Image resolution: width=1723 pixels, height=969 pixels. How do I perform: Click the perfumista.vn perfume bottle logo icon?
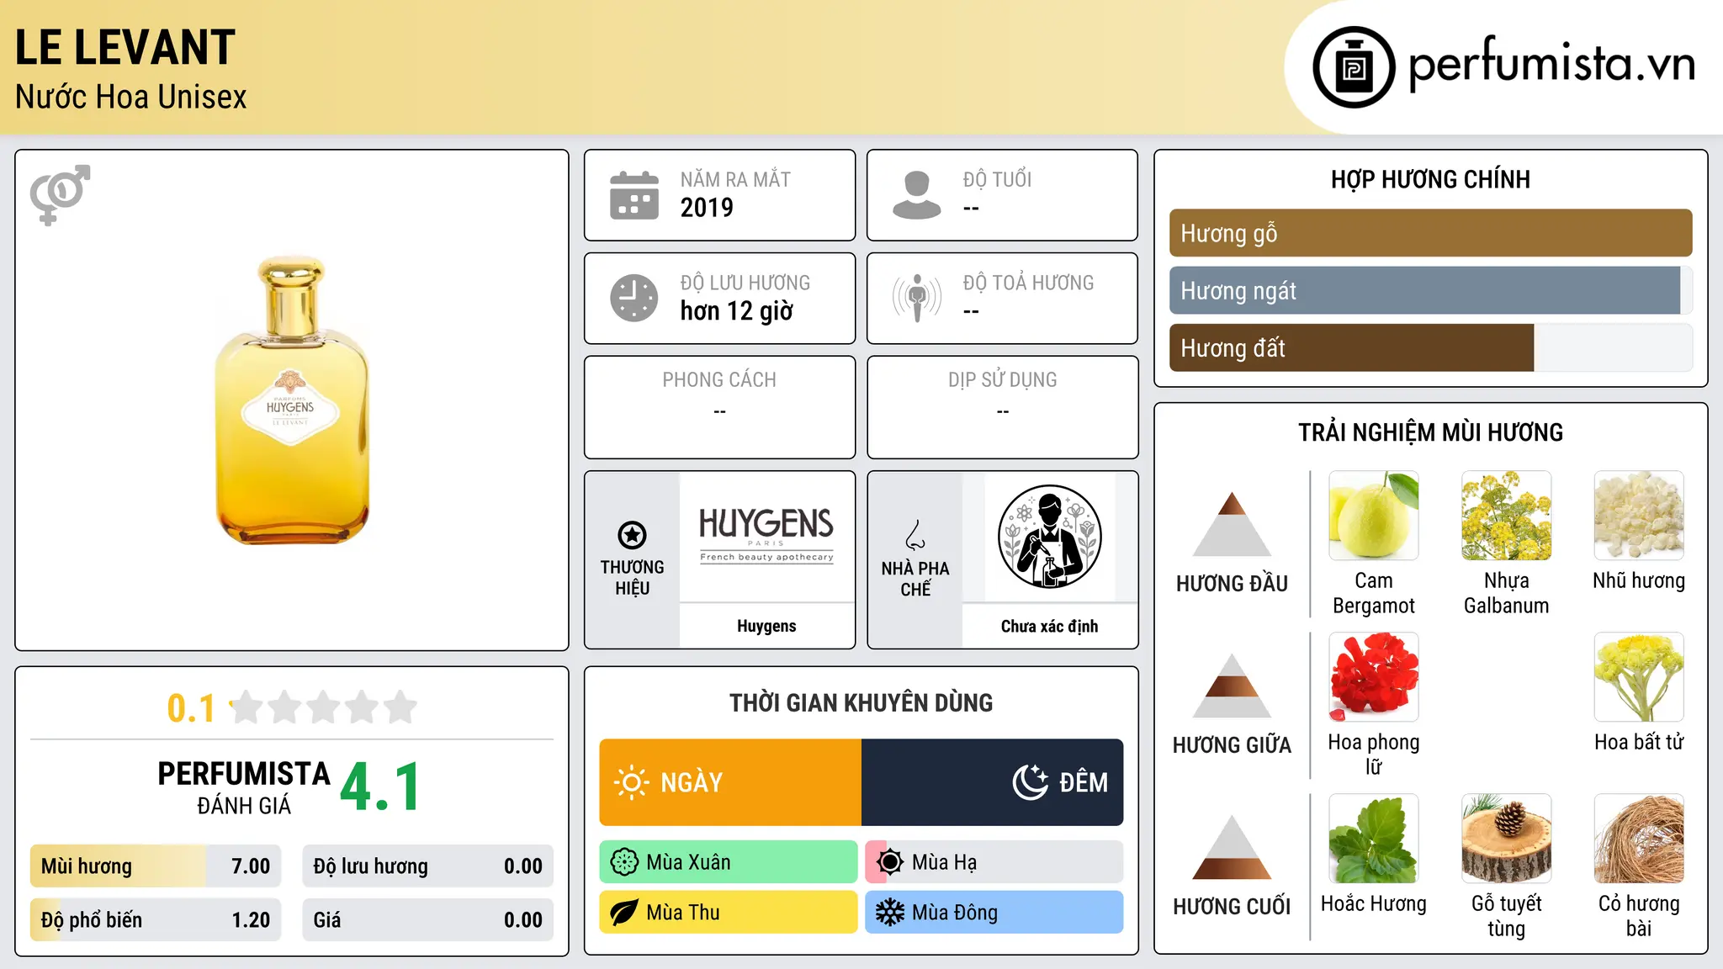tap(1354, 67)
